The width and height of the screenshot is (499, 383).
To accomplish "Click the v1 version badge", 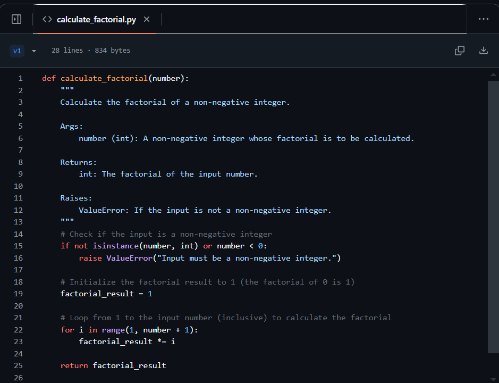I will click(17, 51).
